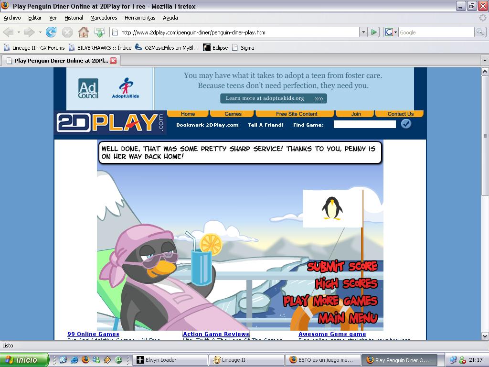Click the green Go arrow beside address bar

point(373,32)
